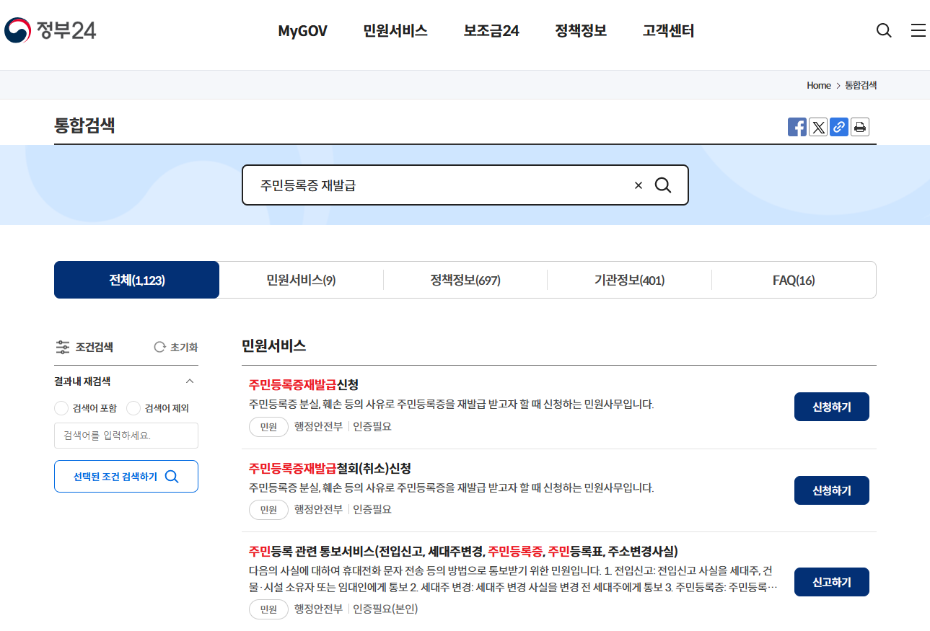Print this page with the printer icon
This screenshot has height=631, width=930.
pyautogui.click(x=860, y=128)
